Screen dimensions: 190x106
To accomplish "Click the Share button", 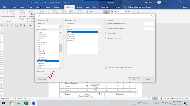I will pyautogui.click(x=183, y=7).
